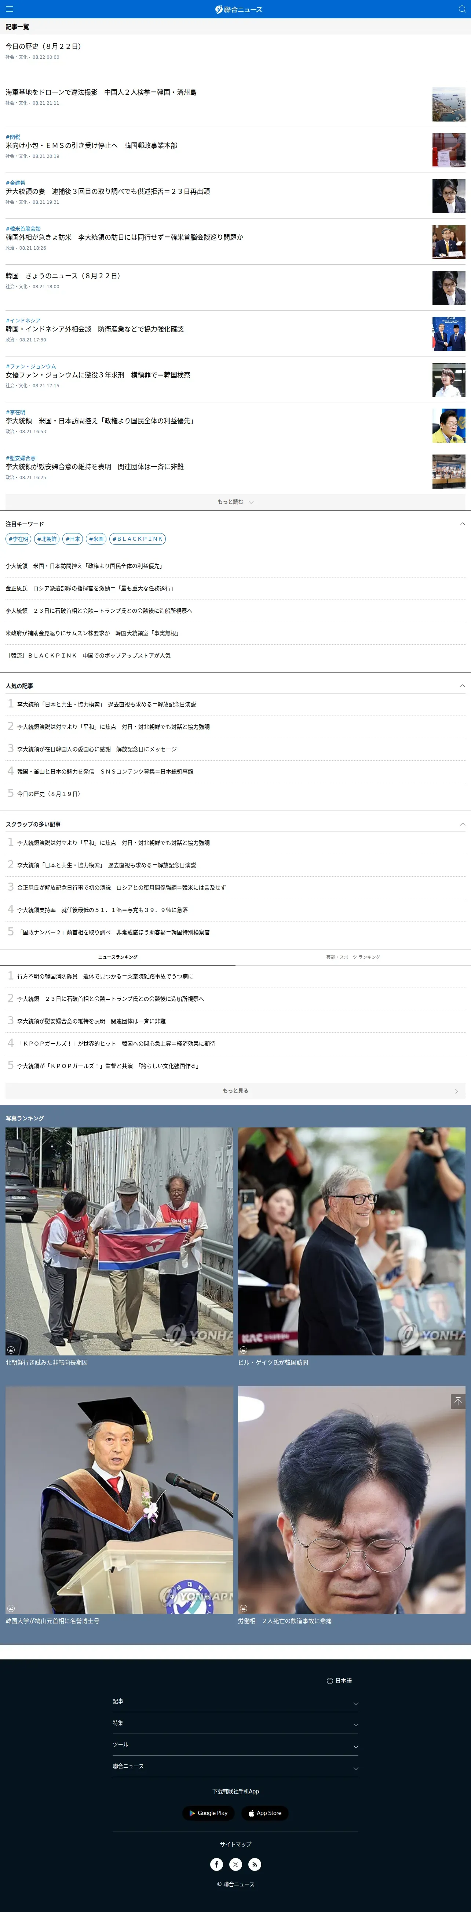Screen dimensions: 471x1912
Task: Click もっと見る under news ranking
Action: tap(235, 1090)
